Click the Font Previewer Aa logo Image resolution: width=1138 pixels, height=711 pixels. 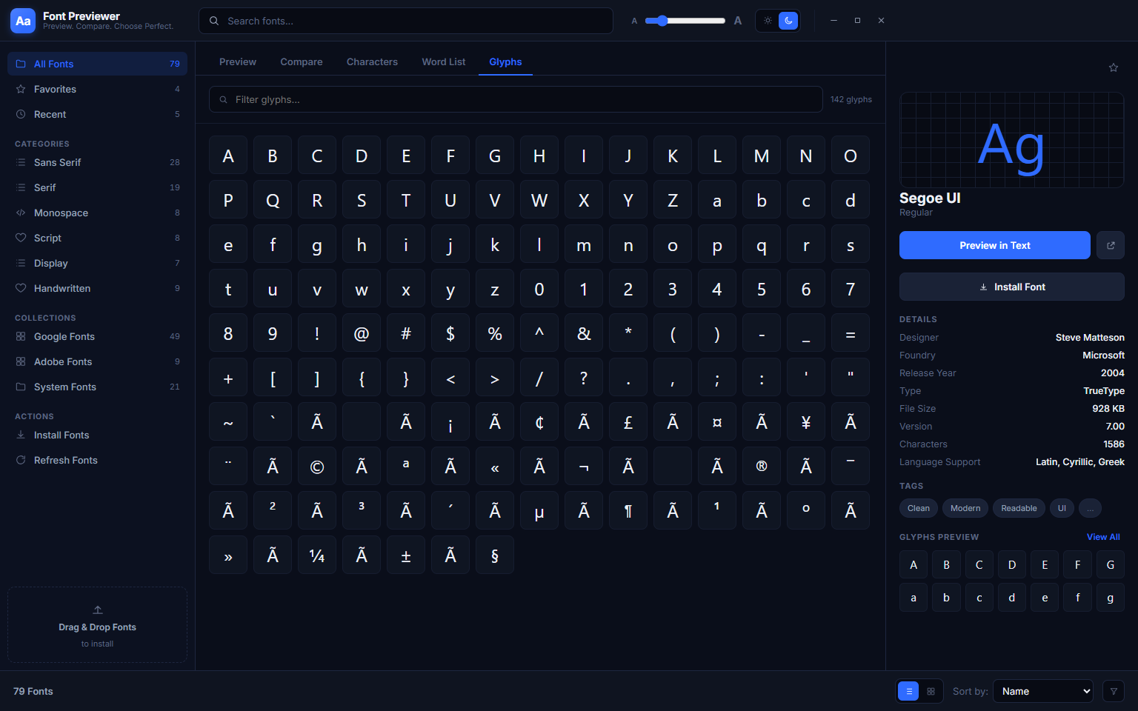click(23, 21)
